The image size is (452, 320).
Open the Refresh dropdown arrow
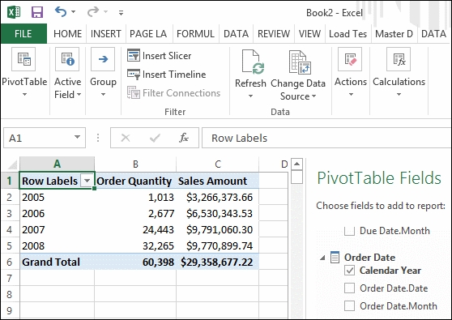[250, 96]
